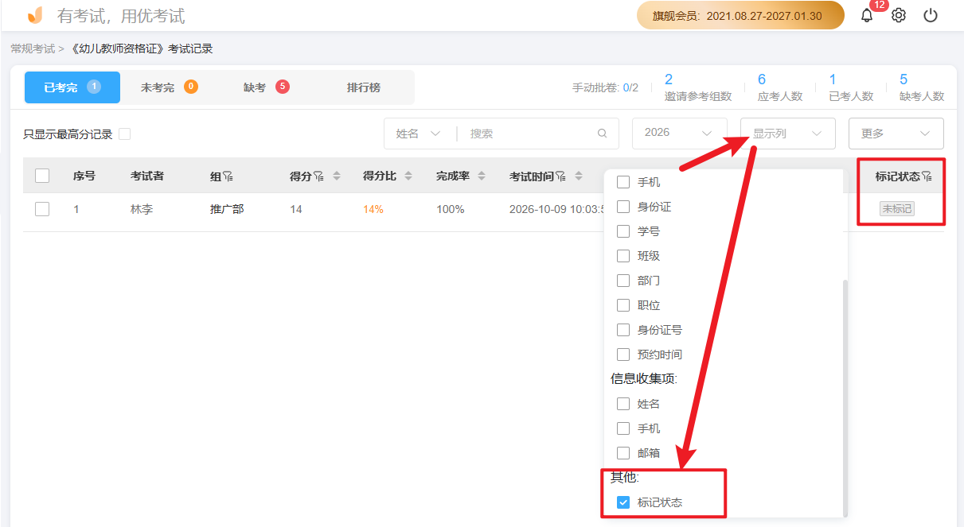Open the settings gear icon
The image size is (964, 527).
pyautogui.click(x=899, y=15)
